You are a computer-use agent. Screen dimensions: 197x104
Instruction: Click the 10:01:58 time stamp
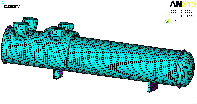tap(185, 16)
